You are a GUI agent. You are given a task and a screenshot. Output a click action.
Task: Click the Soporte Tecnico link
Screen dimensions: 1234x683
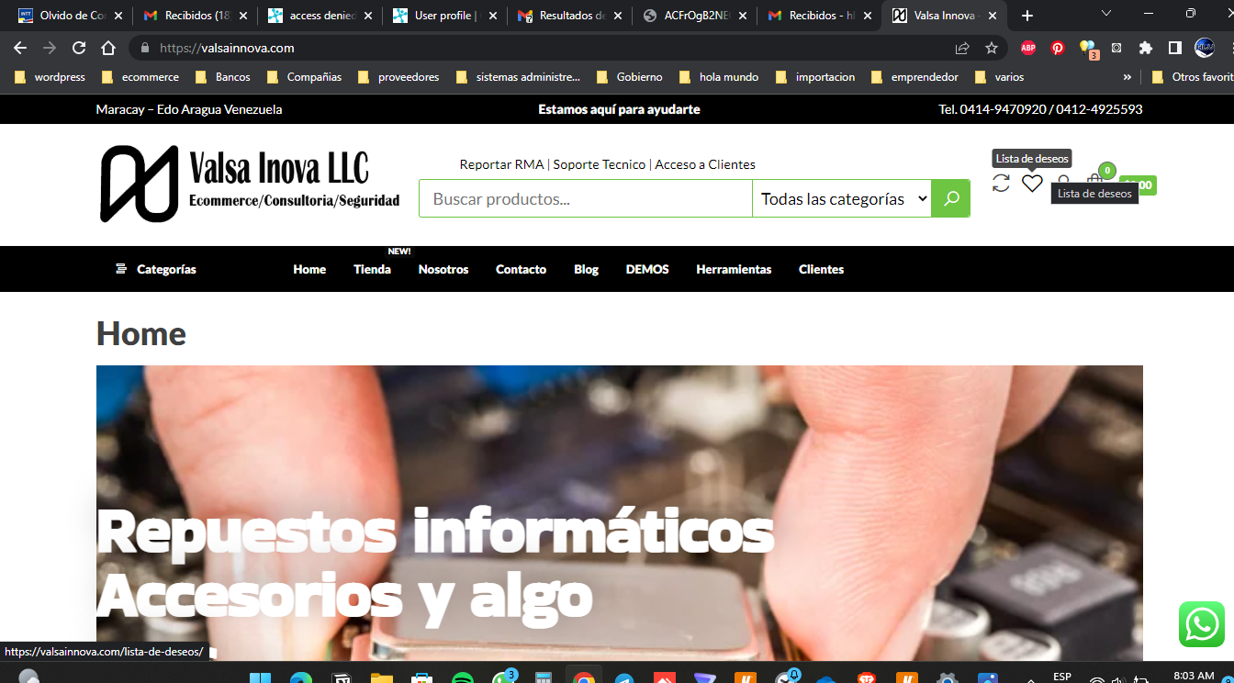599,164
